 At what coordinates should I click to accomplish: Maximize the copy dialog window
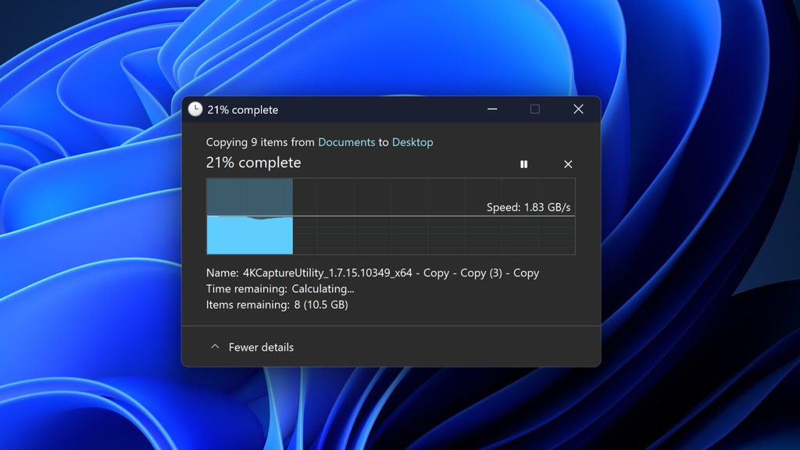coord(535,109)
